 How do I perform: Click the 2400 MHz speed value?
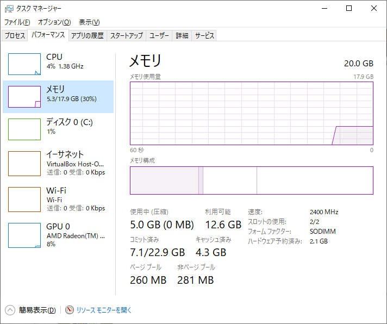(324, 212)
